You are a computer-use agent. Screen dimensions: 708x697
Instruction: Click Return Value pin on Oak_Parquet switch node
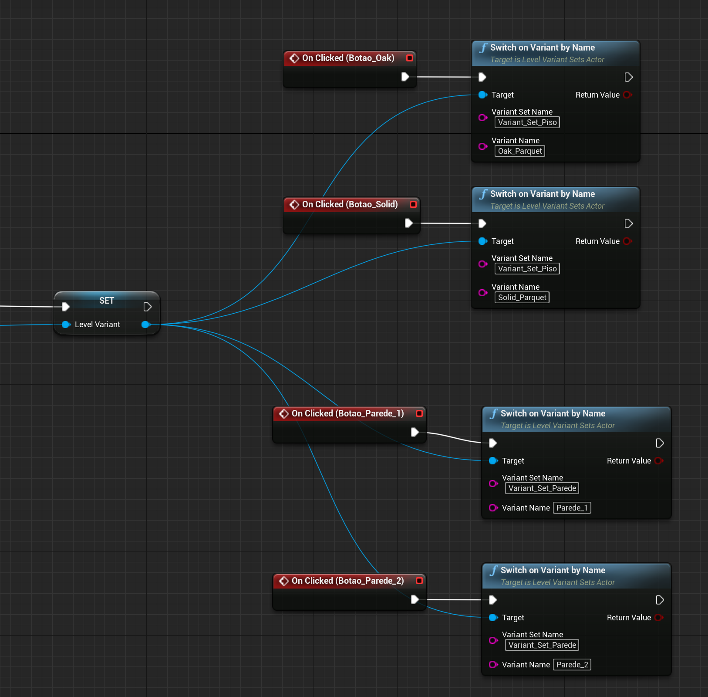pos(627,95)
